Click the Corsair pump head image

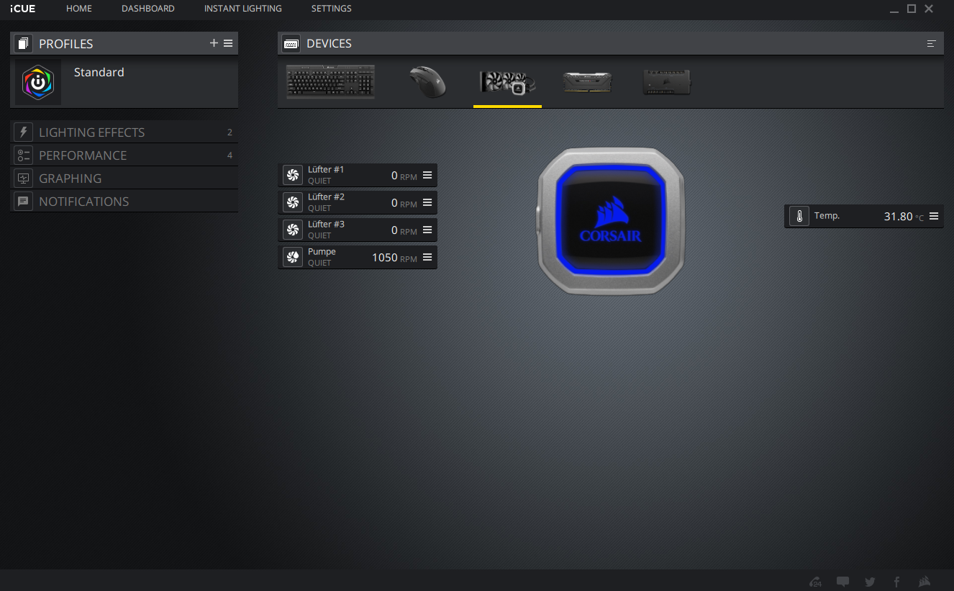click(x=610, y=221)
